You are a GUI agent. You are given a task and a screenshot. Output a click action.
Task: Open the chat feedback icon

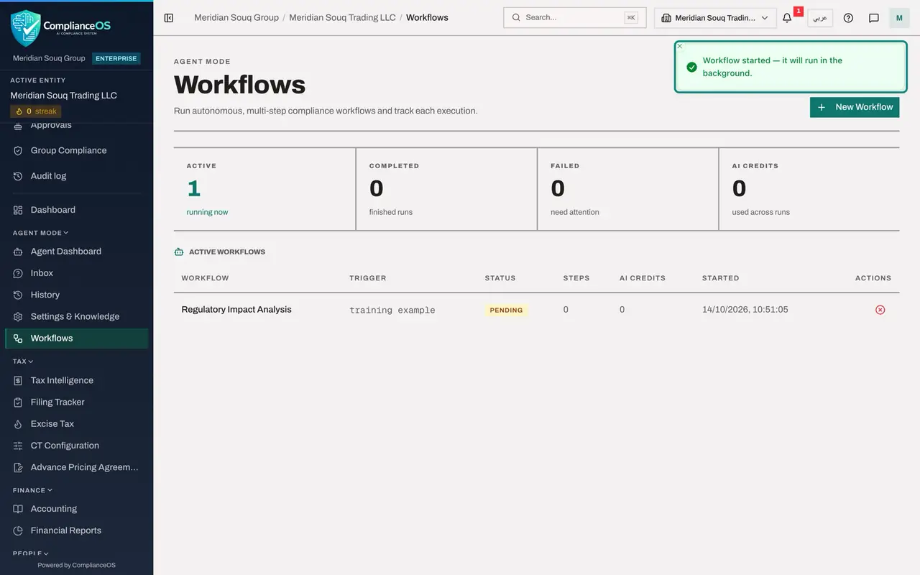pyautogui.click(x=874, y=18)
